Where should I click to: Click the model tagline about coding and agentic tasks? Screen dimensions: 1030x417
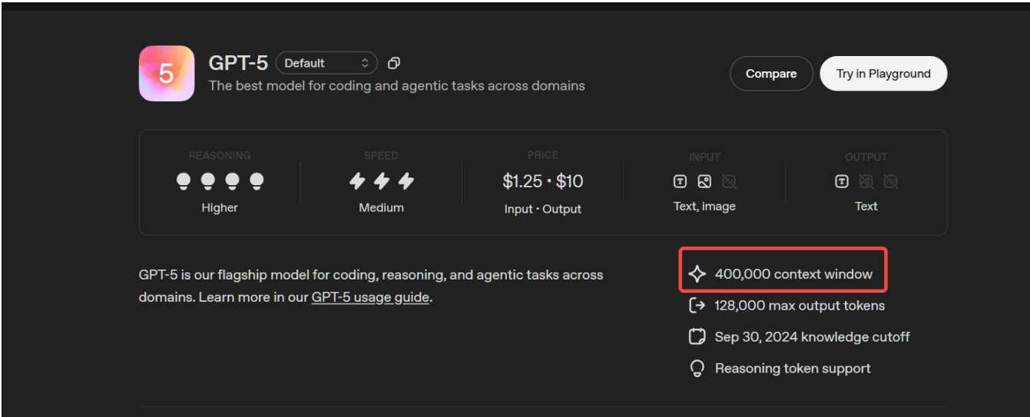tap(397, 85)
